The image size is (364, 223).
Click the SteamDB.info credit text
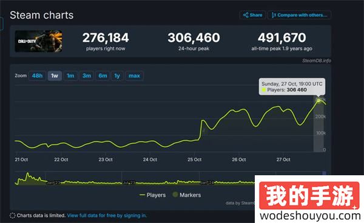317,60
